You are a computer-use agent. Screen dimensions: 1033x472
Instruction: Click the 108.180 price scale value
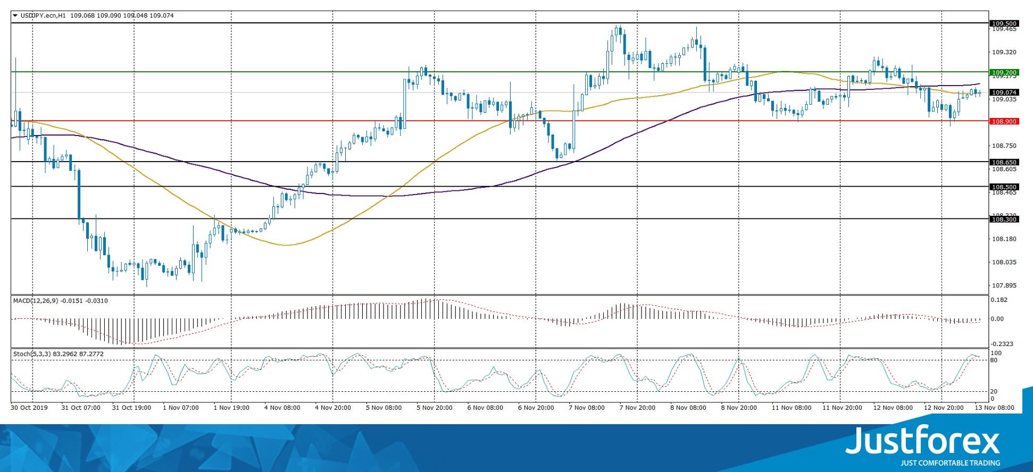click(x=1004, y=239)
